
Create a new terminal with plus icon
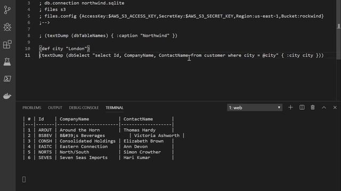tap(290, 107)
